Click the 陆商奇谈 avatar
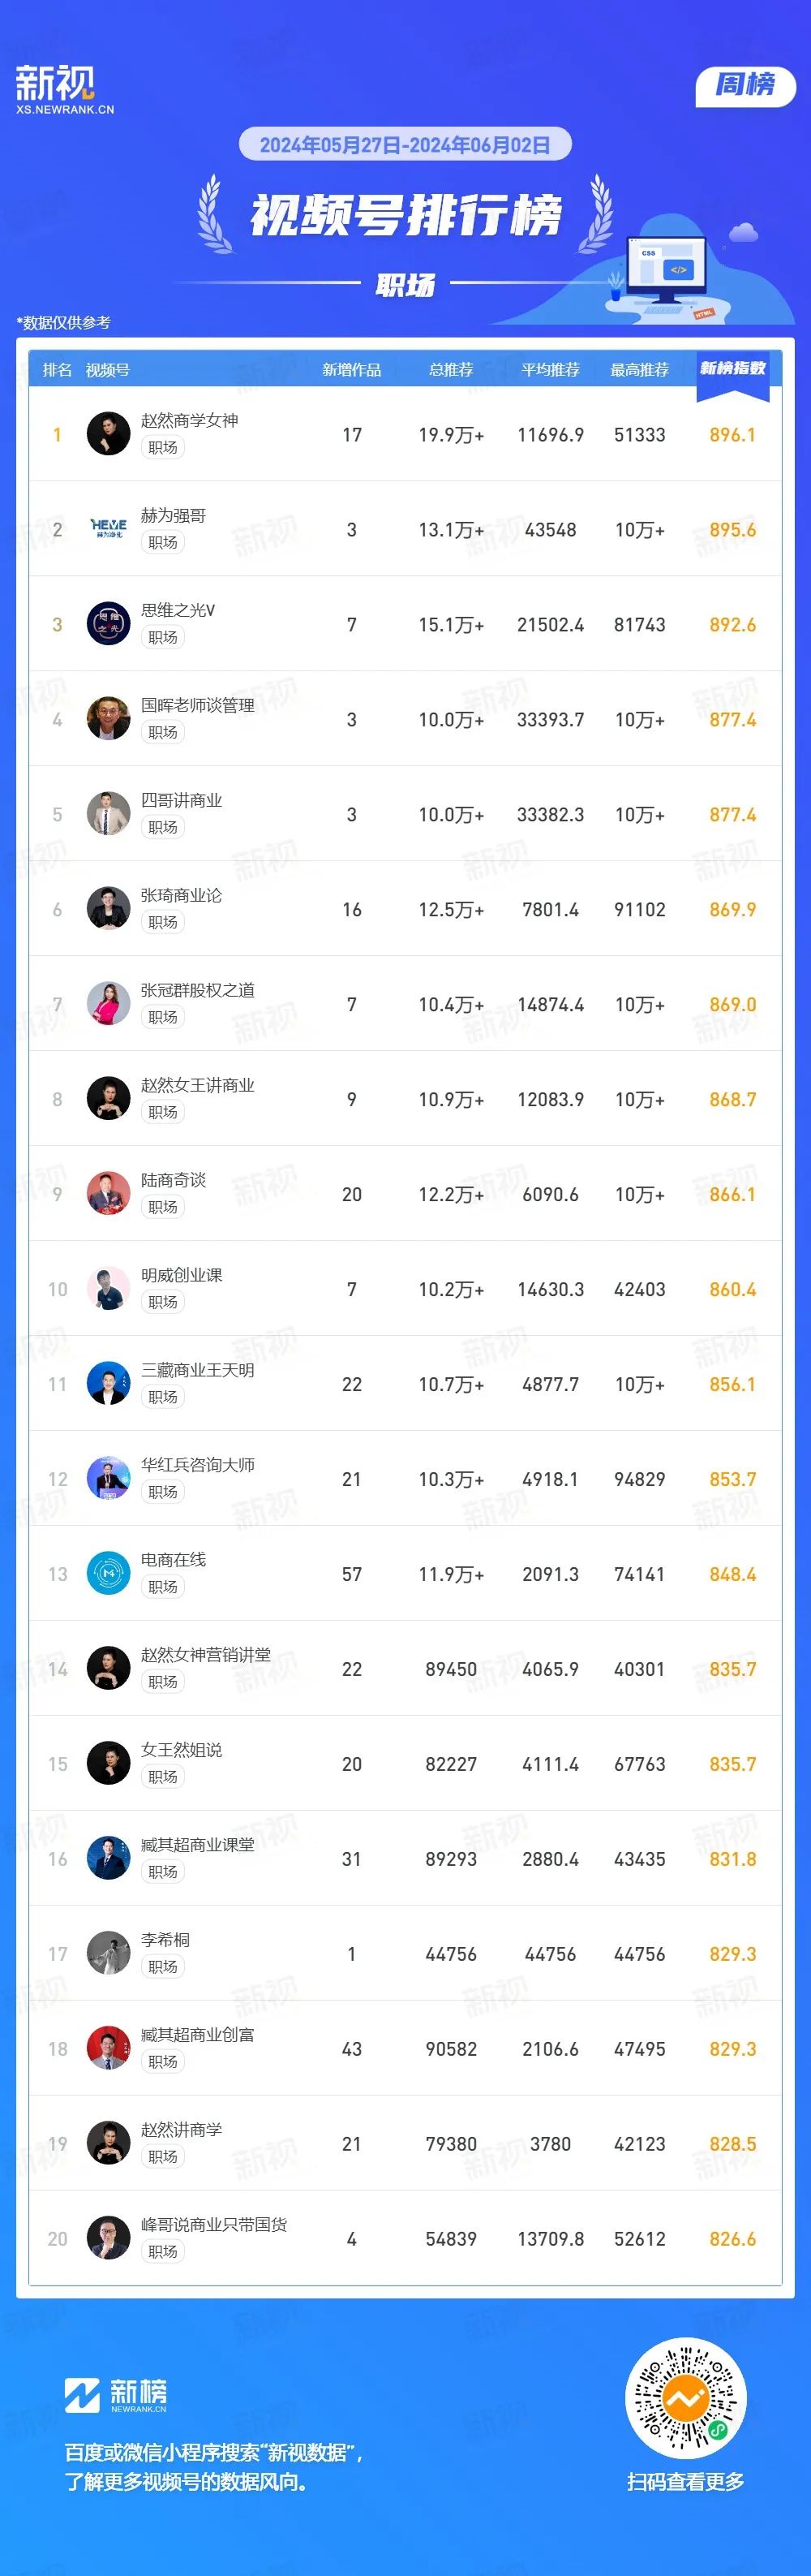This screenshot has height=2576, width=811. tap(109, 1194)
